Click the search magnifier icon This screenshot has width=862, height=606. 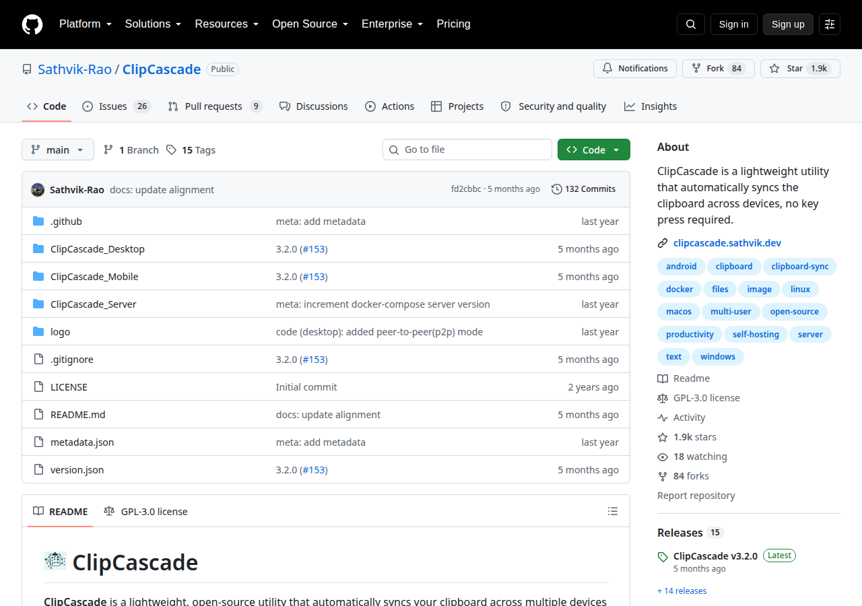click(x=691, y=24)
